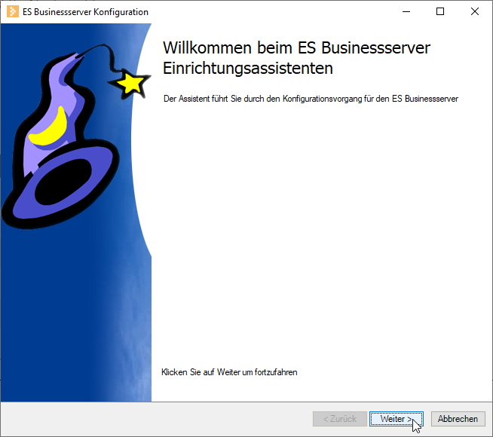Click 'Klicken Sie auf Weiter um fortzufahren' text

click(x=229, y=372)
